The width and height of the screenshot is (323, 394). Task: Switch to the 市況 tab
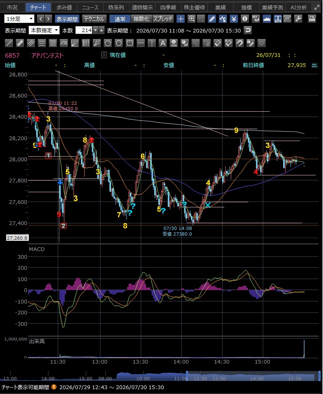12,8
